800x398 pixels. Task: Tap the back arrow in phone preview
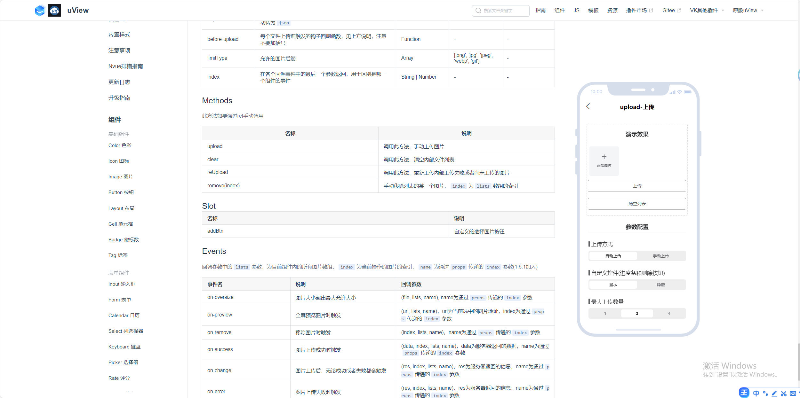[x=588, y=106]
